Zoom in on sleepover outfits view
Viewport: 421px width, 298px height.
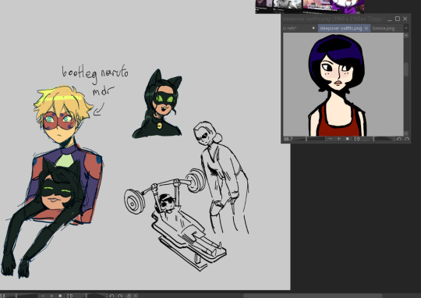[339, 139]
